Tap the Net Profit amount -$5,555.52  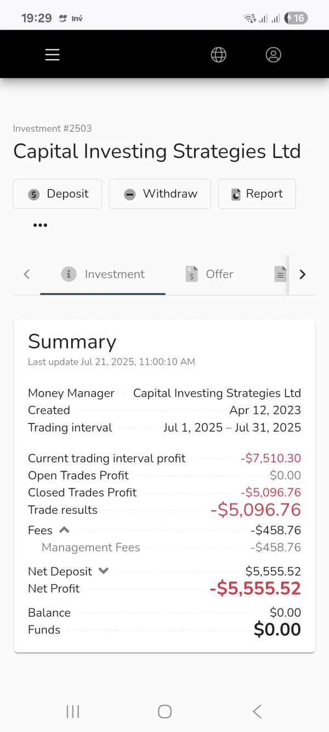tap(255, 589)
